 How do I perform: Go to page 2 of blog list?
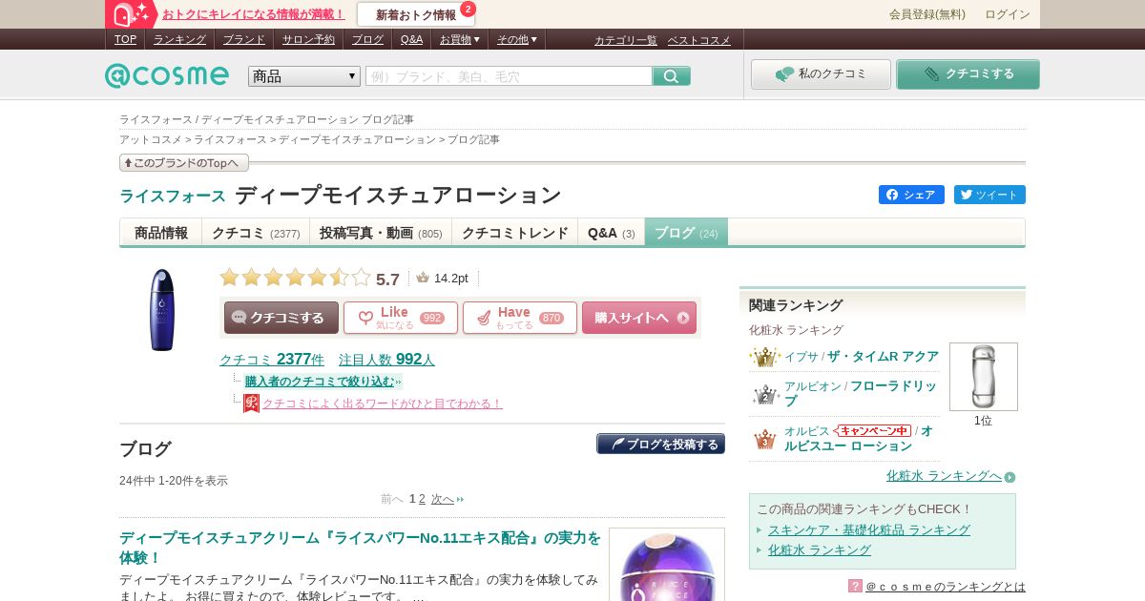tap(423, 499)
